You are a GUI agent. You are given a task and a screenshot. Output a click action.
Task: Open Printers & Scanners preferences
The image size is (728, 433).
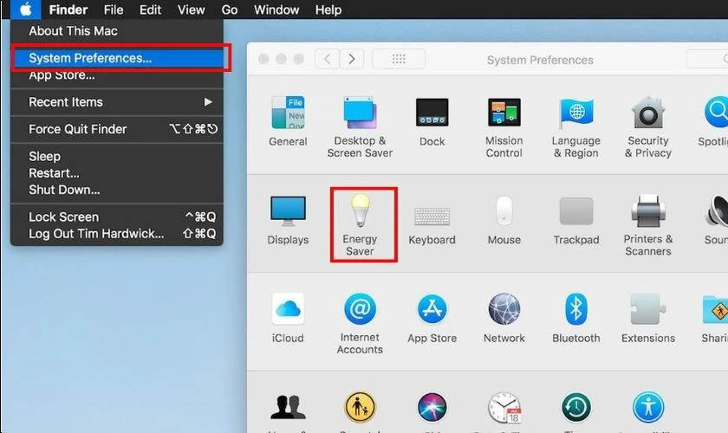coord(648,224)
